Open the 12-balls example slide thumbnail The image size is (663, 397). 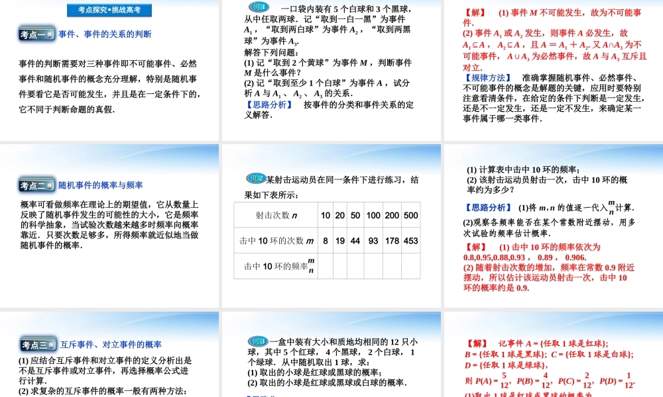331,355
